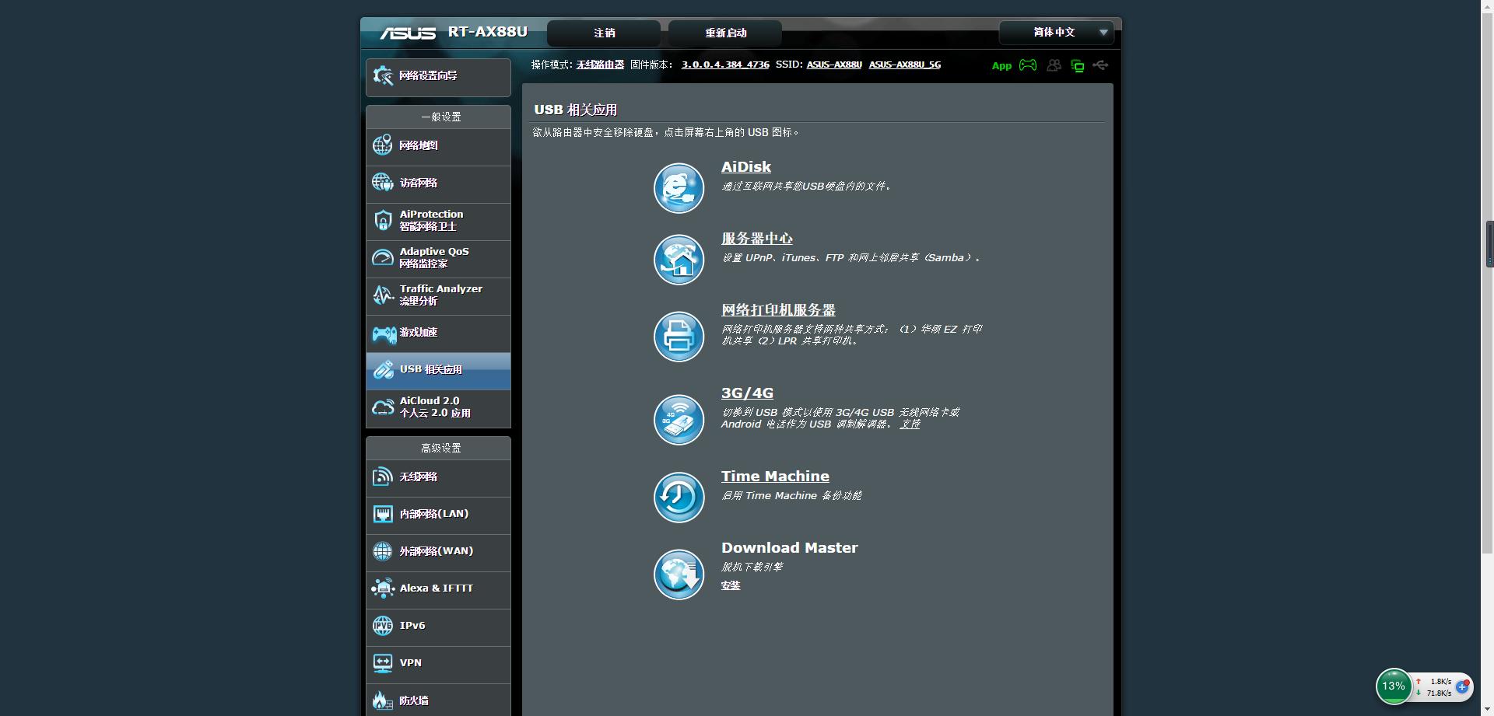
Task: Click the Download Master heading text
Action: [789, 548]
